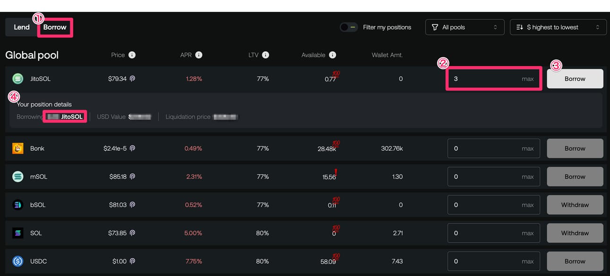Click the oracle icon next to USDC price
This screenshot has width=610, height=276.
(133, 261)
